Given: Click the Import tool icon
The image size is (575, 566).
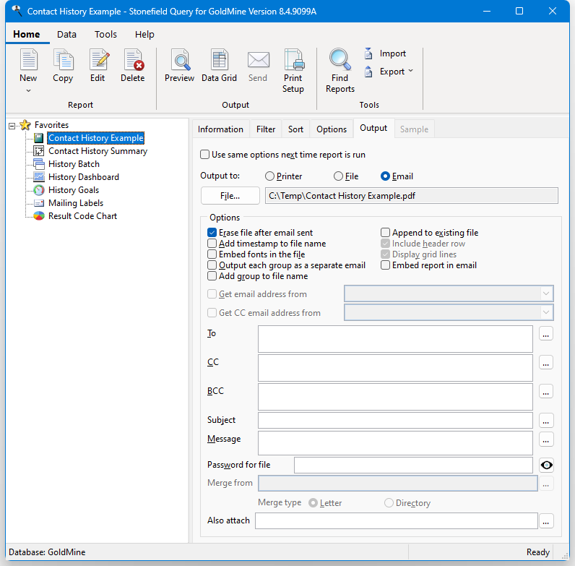Looking at the screenshot, I should coord(368,53).
